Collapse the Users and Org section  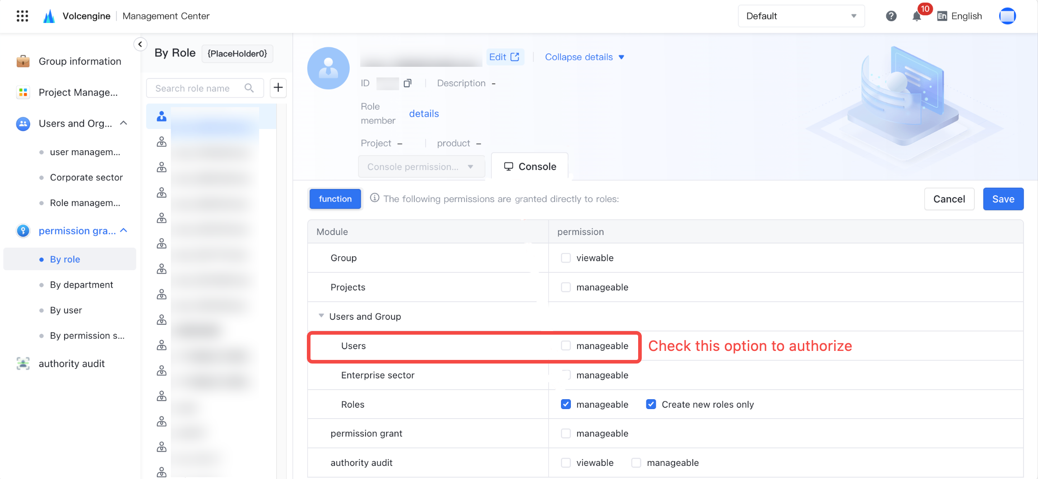point(124,123)
